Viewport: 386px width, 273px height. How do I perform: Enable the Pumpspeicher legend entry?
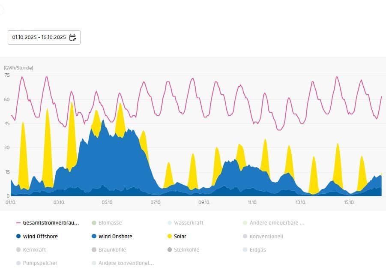click(40, 263)
